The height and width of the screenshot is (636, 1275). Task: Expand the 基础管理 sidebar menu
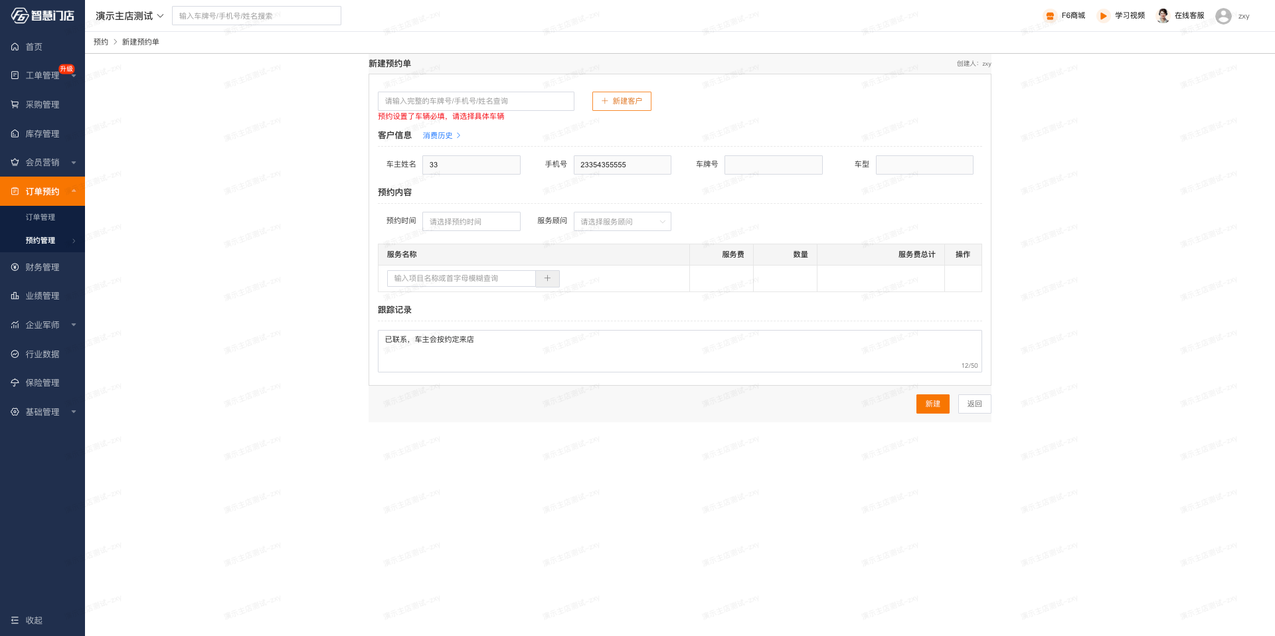pos(42,412)
